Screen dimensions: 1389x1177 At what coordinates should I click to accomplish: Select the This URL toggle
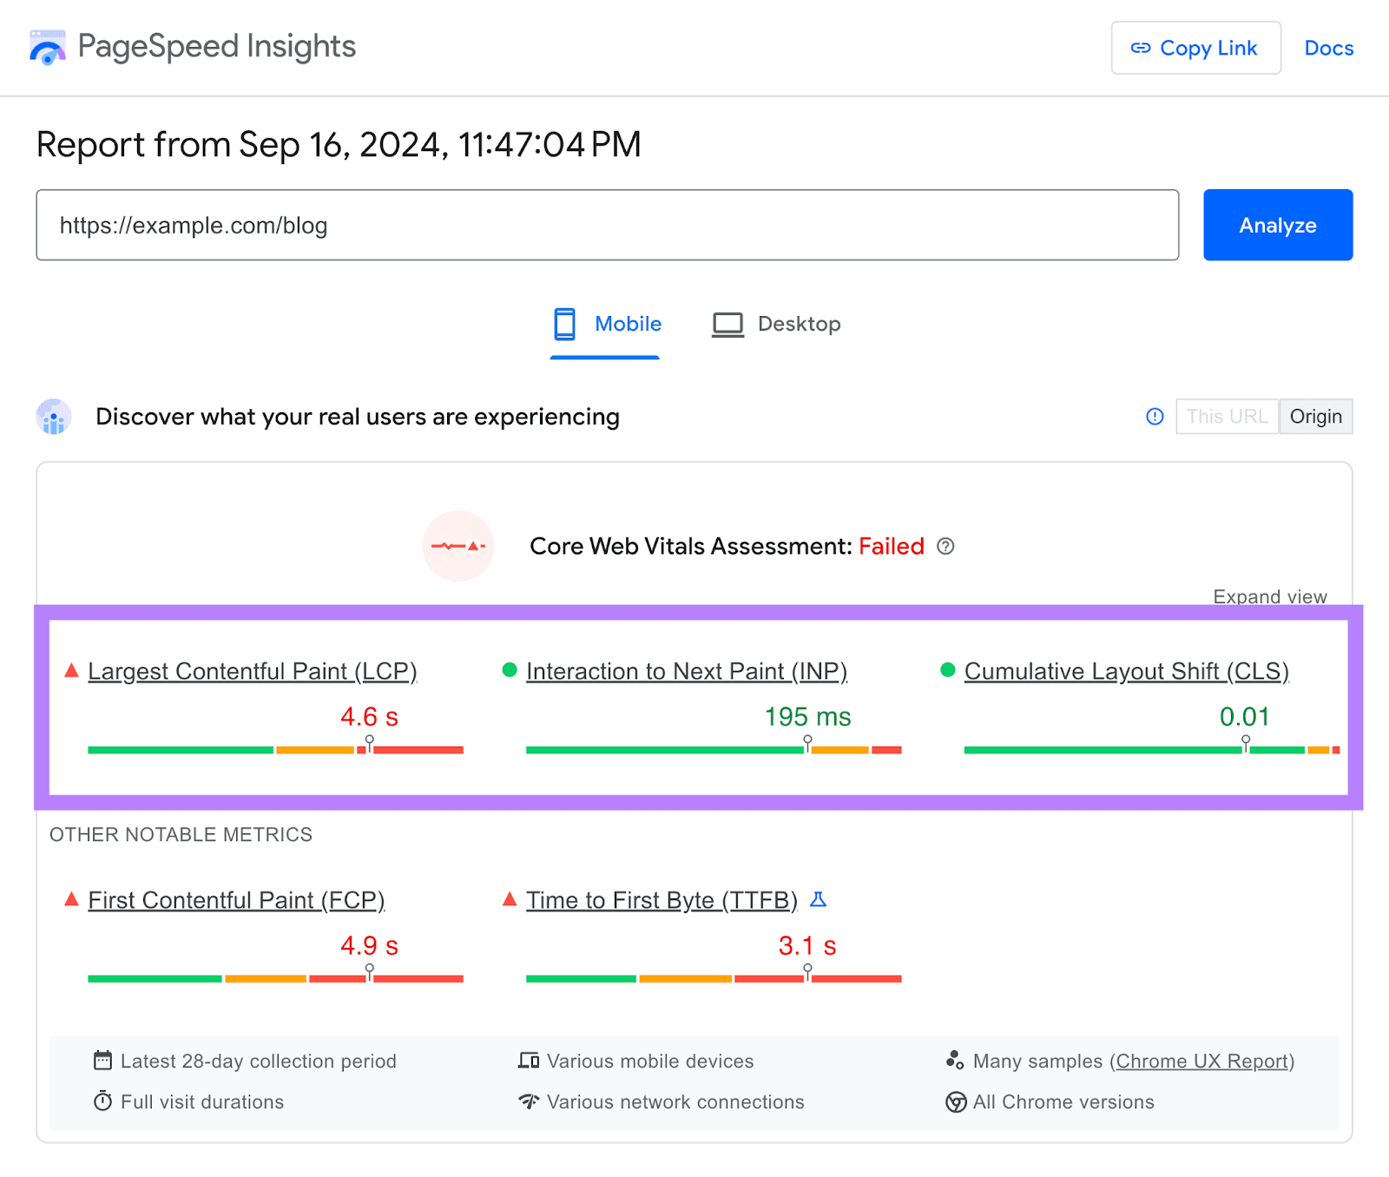[1226, 417]
